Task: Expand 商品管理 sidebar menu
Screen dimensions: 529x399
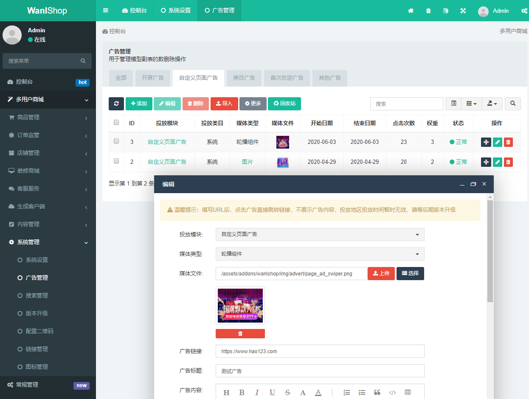Action: [x=48, y=117]
